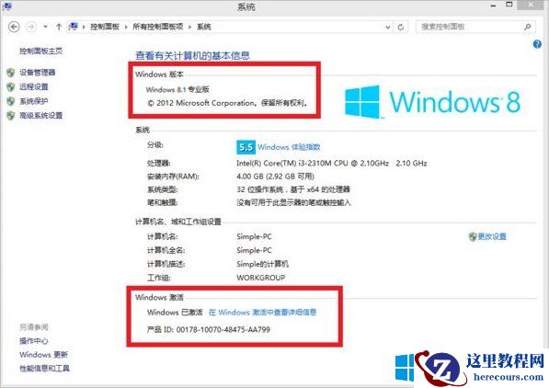Screen dimensions: 549x388
Task: Expand the arrow after 所有控制面板项 breadcrumb
Action: pyautogui.click(x=190, y=27)
